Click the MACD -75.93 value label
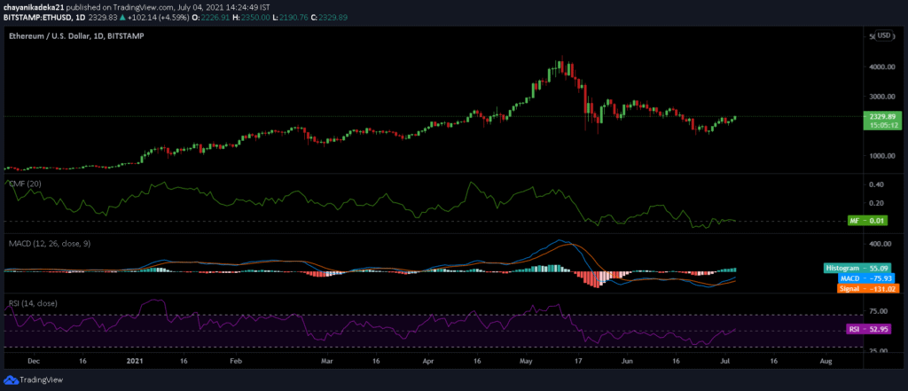This screenshot has height=391, width=908. pyautogui.click(x=867, y=278)
